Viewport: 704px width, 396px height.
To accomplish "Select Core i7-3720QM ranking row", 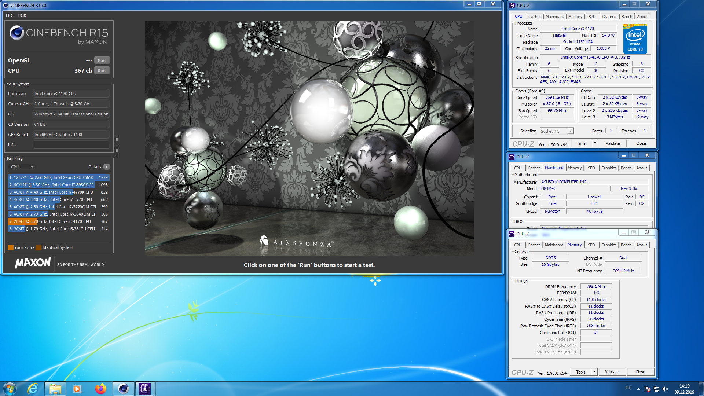I will click(59, 207).
